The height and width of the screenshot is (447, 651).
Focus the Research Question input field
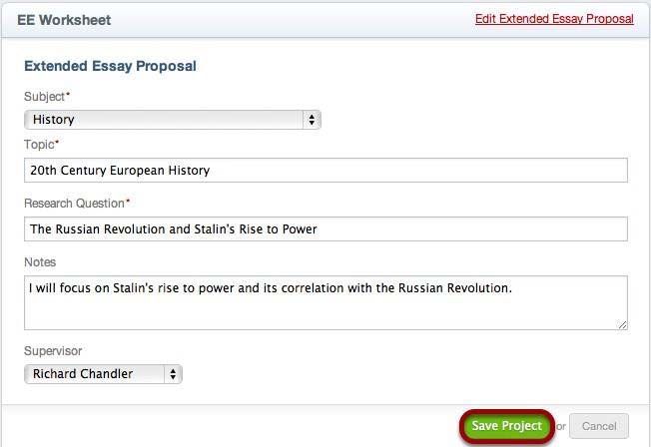coord(325,228)
